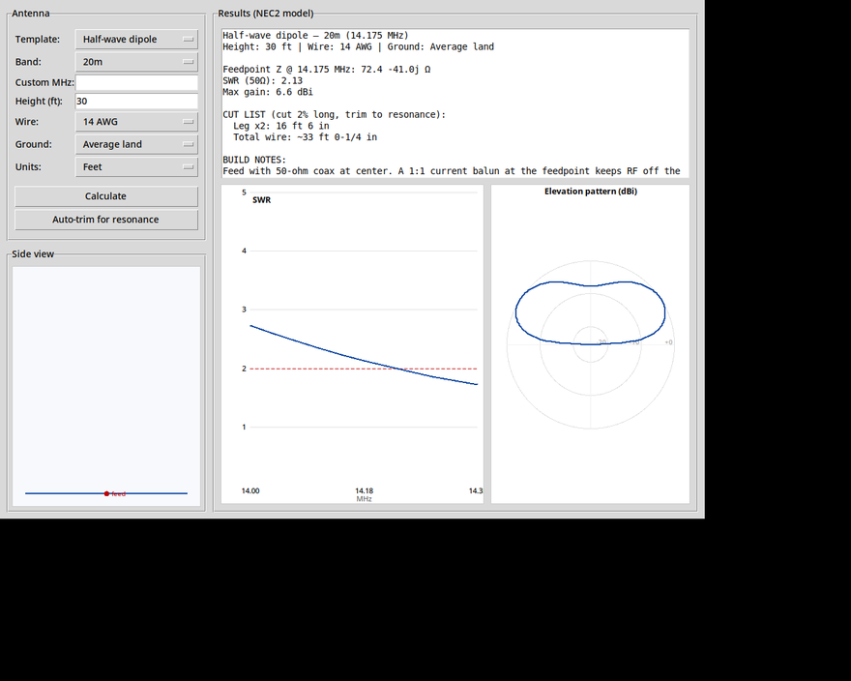This screenshot has width=851, height=681.
Task: Open the Ground dropdown showing Average land
Action: click(136, 144)
